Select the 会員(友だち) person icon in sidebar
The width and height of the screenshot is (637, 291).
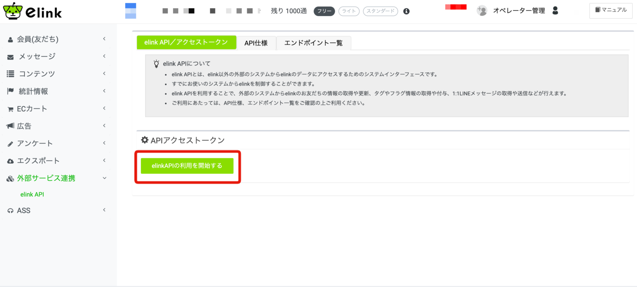click(10, 39)
